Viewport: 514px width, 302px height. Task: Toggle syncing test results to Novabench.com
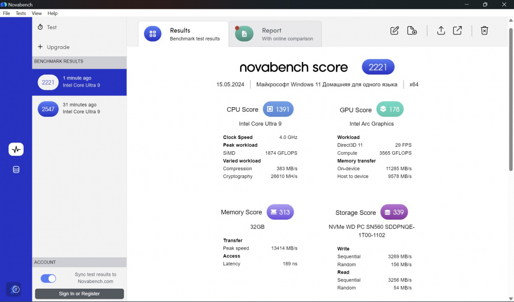point(48,278)
